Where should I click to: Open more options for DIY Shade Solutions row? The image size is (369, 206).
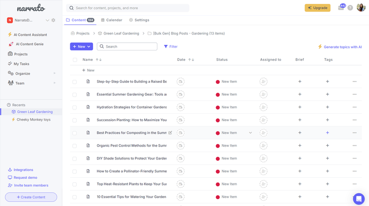tap(354, 158)
